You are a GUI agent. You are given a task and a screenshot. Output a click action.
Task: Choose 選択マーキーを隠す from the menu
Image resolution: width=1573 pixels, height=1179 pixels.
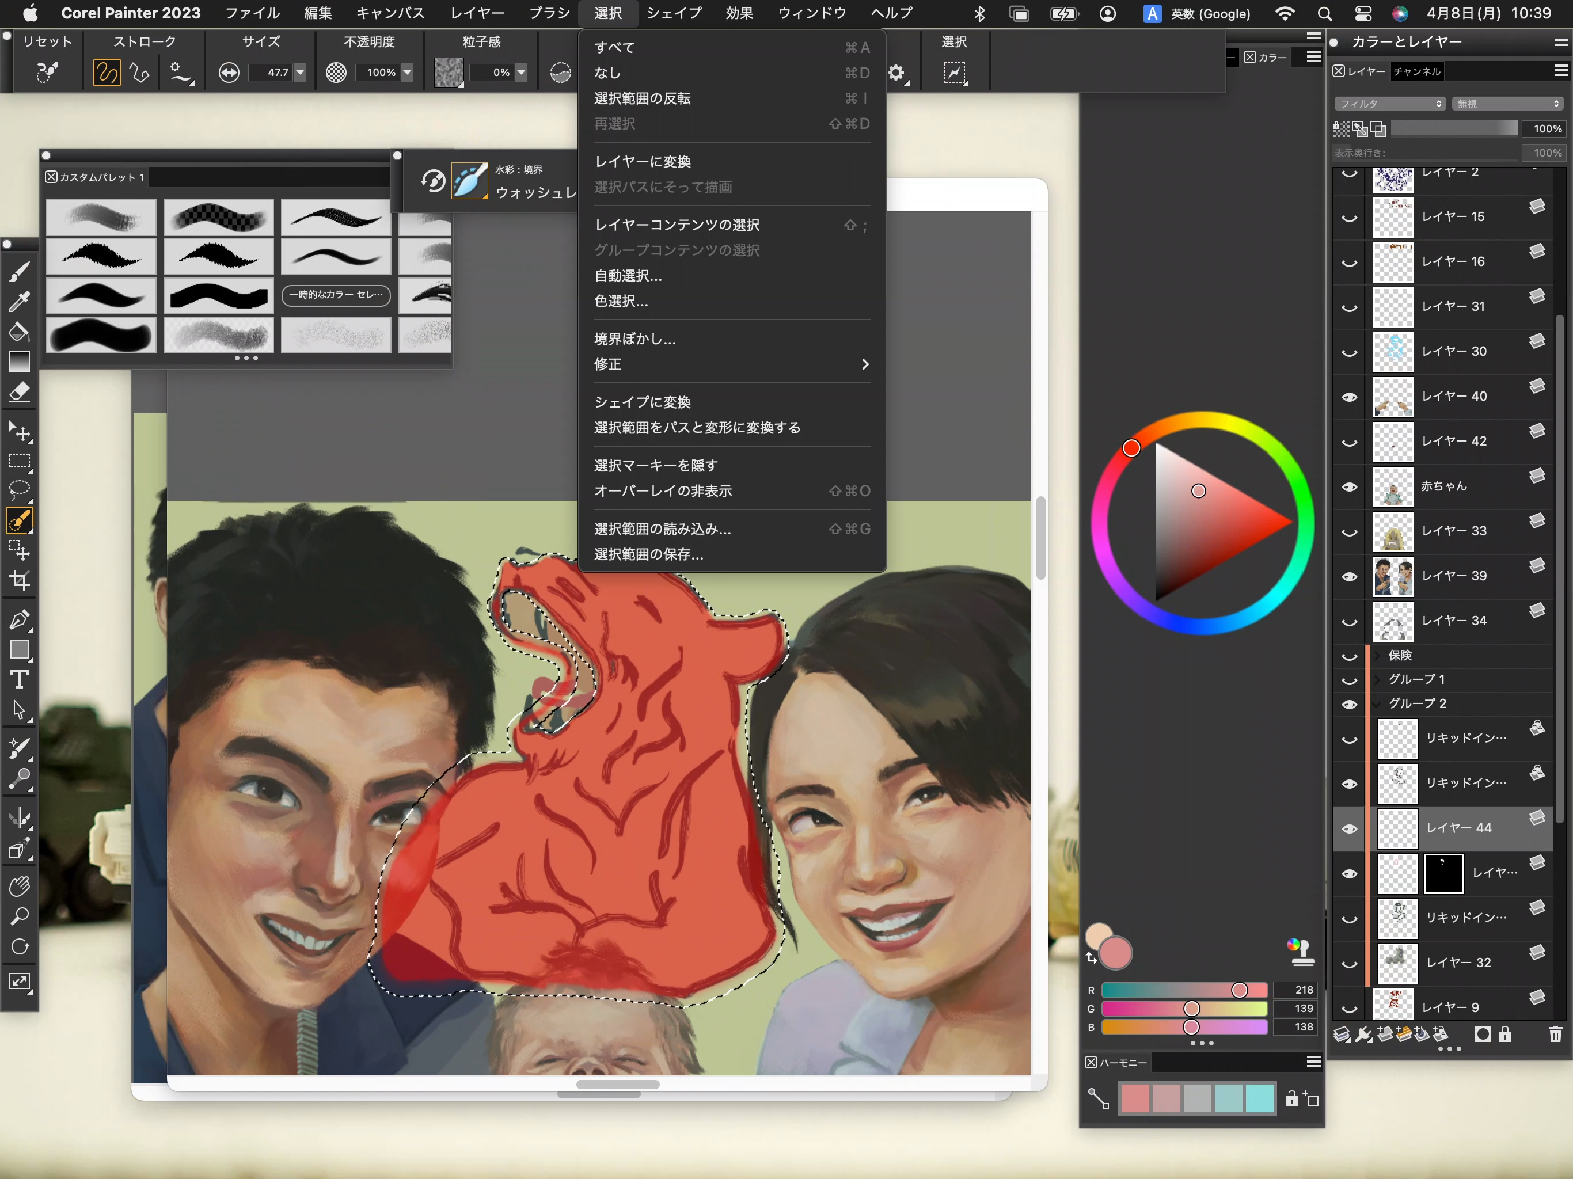(x=732, y=466)
